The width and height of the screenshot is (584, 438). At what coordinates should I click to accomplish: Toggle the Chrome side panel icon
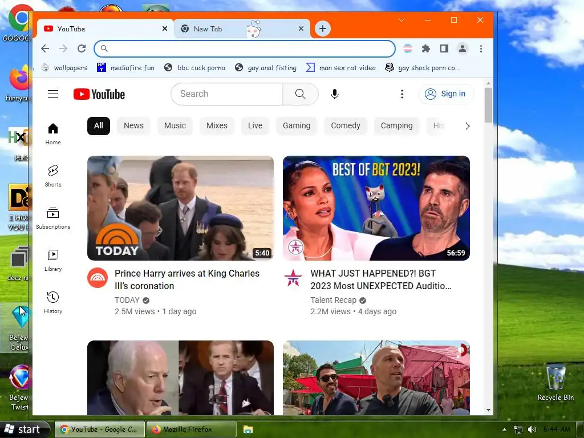pyautogui.click(x=444, y=48)
